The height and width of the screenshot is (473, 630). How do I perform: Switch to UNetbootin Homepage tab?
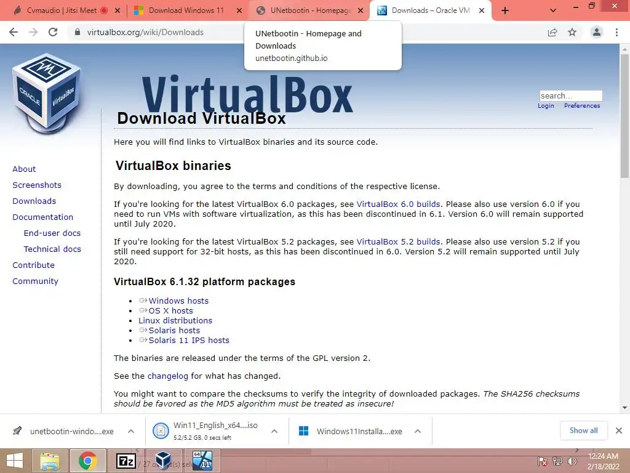click(310, 10)
